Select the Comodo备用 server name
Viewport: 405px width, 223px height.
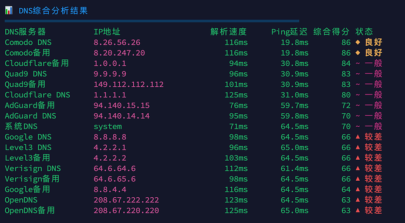pyautogui.click(x=28, y=53)
